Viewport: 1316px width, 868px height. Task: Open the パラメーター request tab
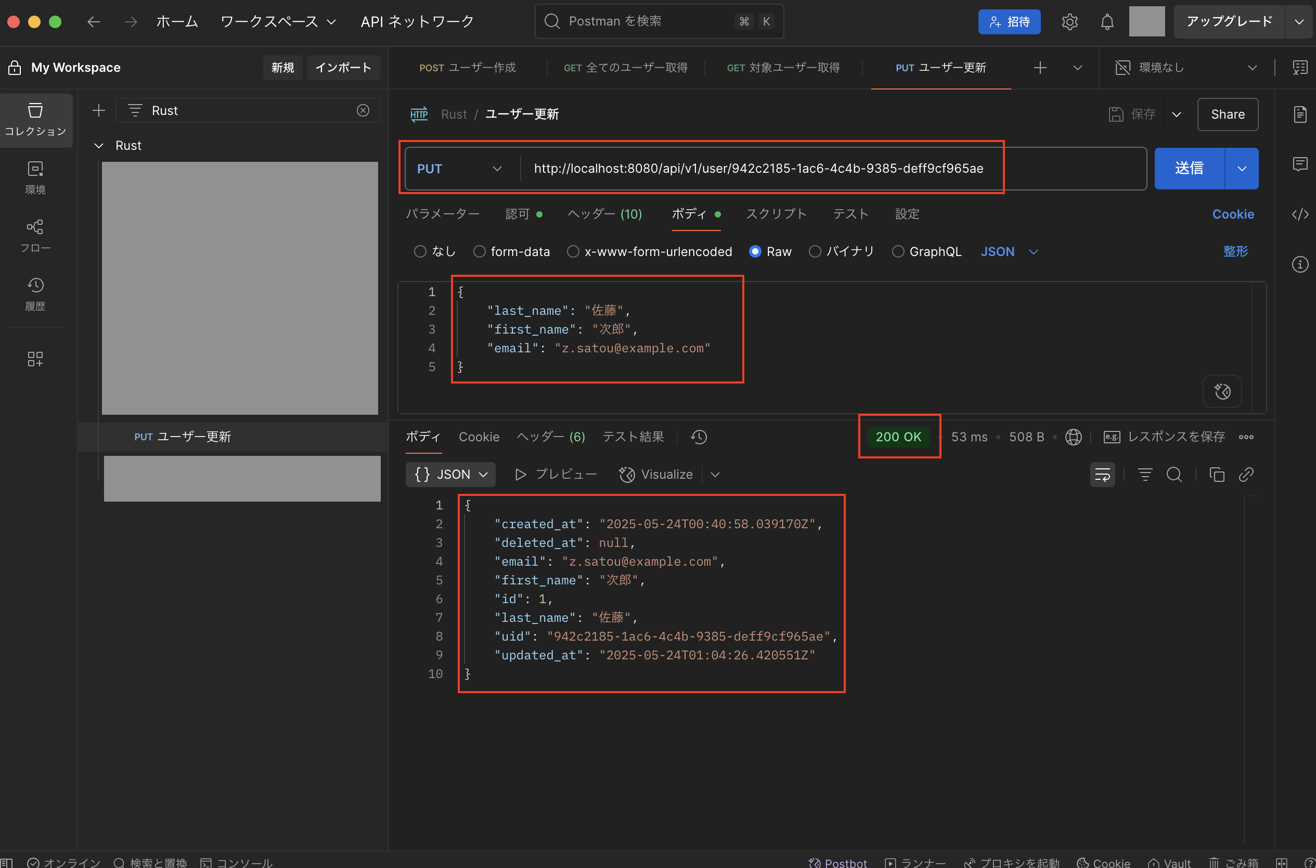pos(443,214)
